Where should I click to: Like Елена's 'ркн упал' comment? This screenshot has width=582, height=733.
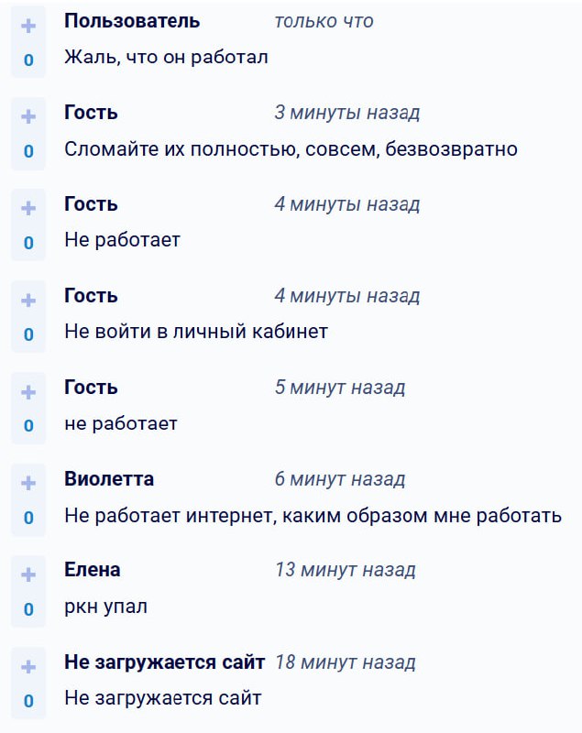(x=28, y=574)
